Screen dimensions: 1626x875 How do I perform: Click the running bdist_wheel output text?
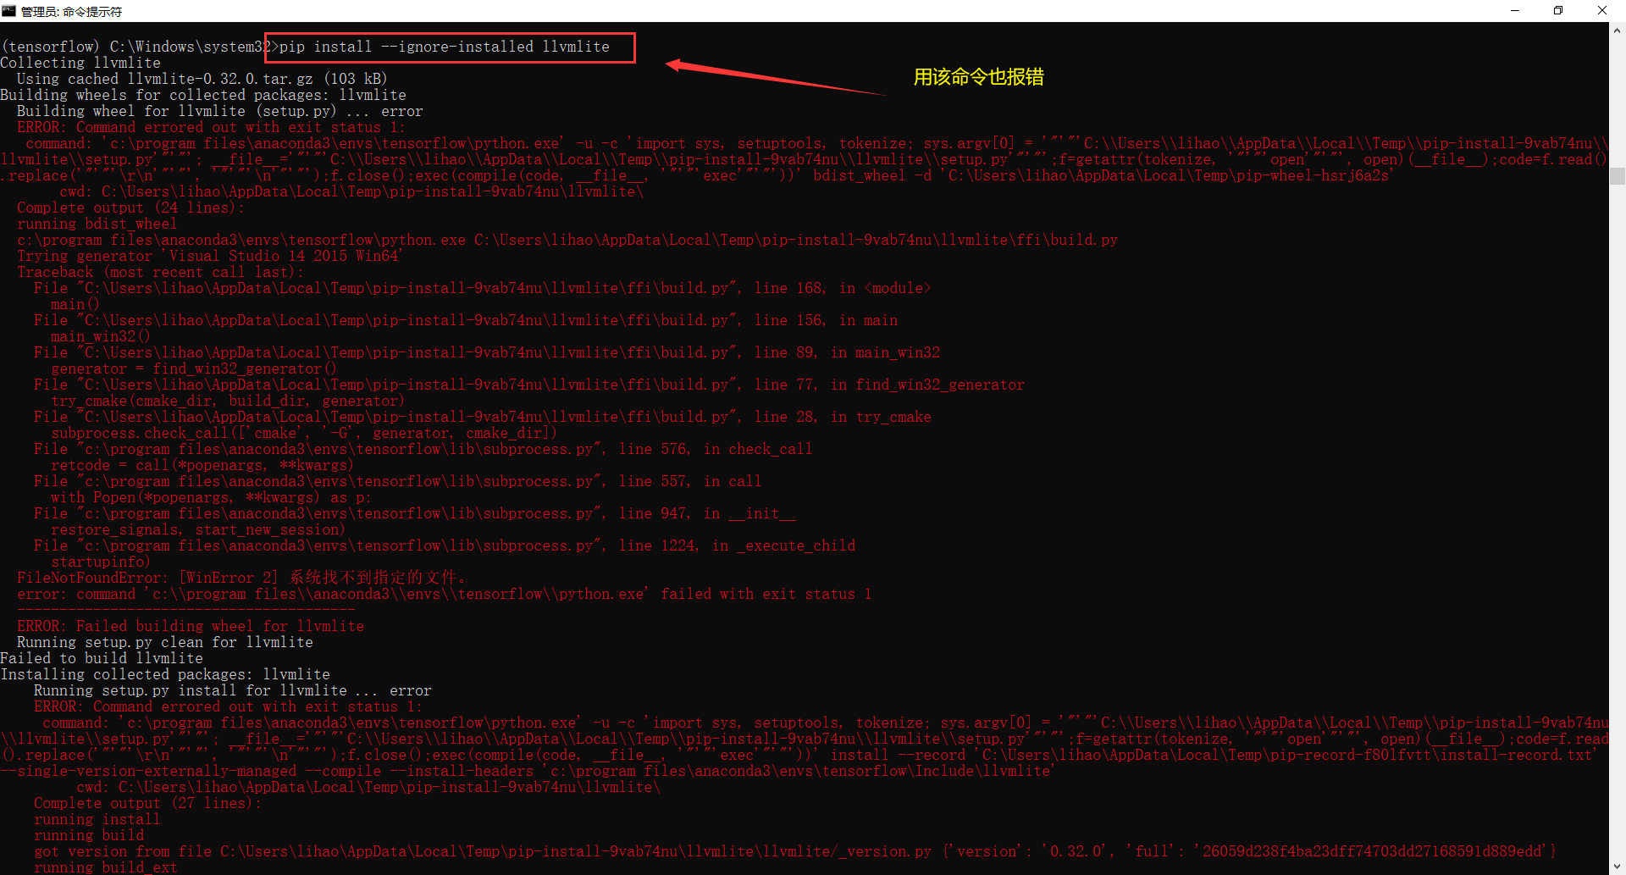pyautogui.click(x=97, y=224)
